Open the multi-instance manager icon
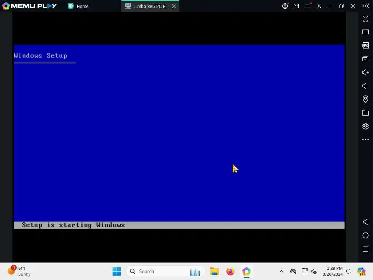This screenshot has width=373, height=280. click(365, 59)
